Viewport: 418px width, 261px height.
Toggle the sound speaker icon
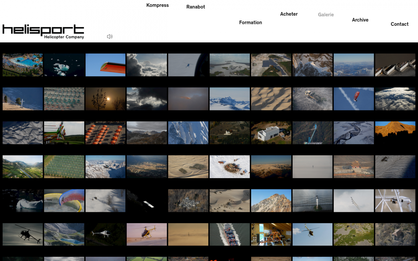tap(110, 37)
